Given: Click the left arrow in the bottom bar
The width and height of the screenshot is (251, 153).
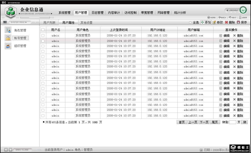Looking at the screenshot, I should (x=6, y=150).
